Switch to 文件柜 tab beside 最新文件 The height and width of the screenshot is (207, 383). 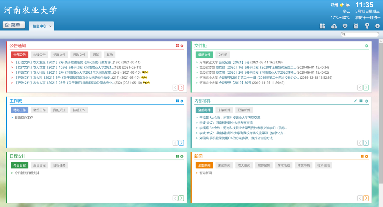[222, 55]
